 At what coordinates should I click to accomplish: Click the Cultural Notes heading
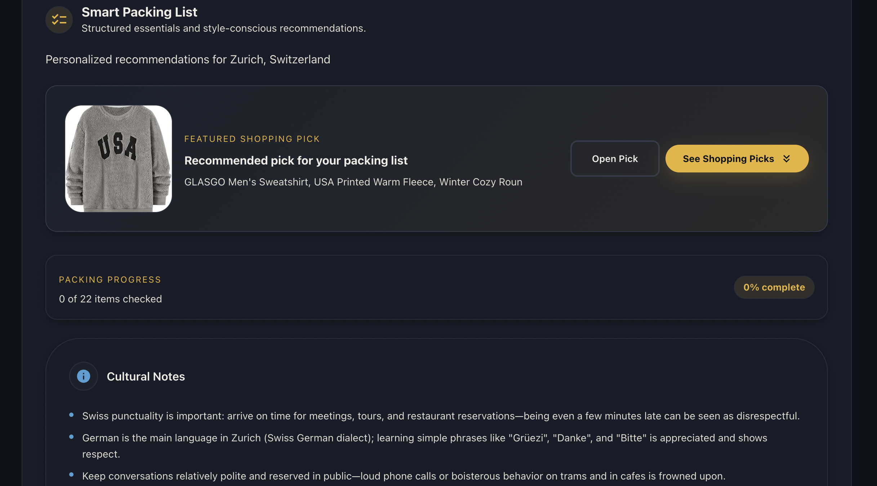pyautogui.click(x=146, y=377)
